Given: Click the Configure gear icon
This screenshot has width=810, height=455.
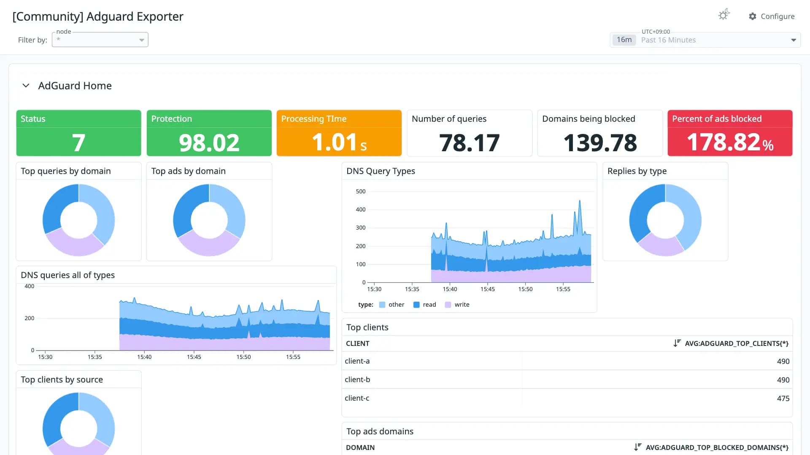Looking at the screenshot, I should click(753, 16).
